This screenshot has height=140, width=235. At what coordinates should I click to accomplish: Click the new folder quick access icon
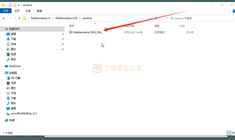pos(15,5)
